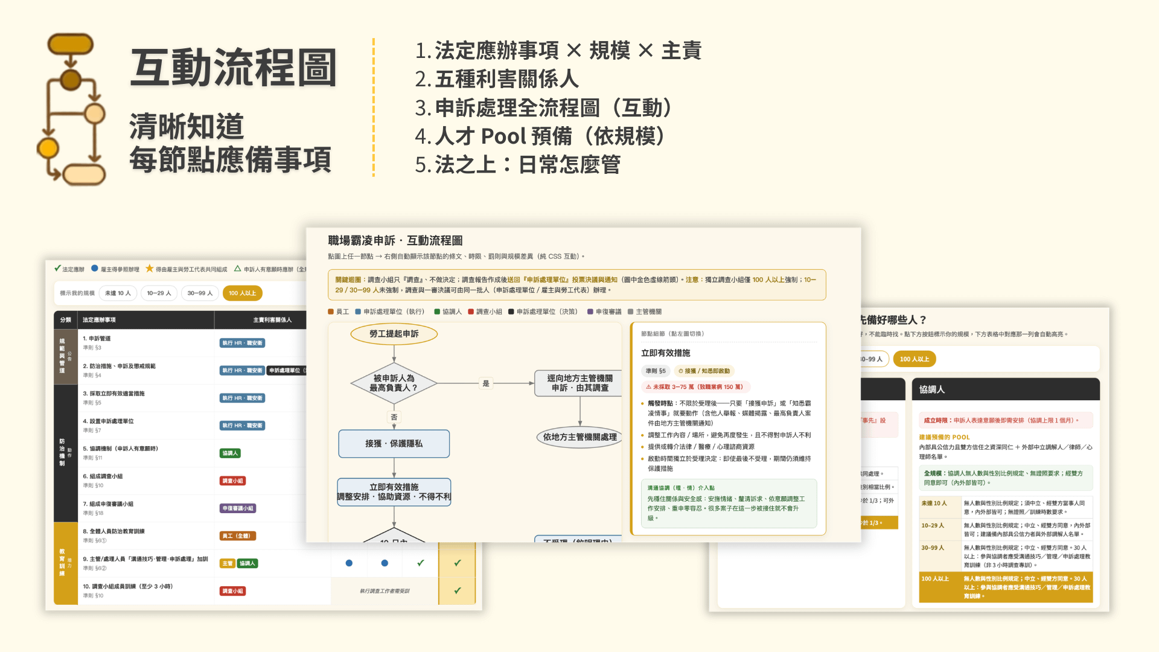Click the 立即有效措施 flow node
This screenshot has height=652, width=1159.
[x=394, y=492]
